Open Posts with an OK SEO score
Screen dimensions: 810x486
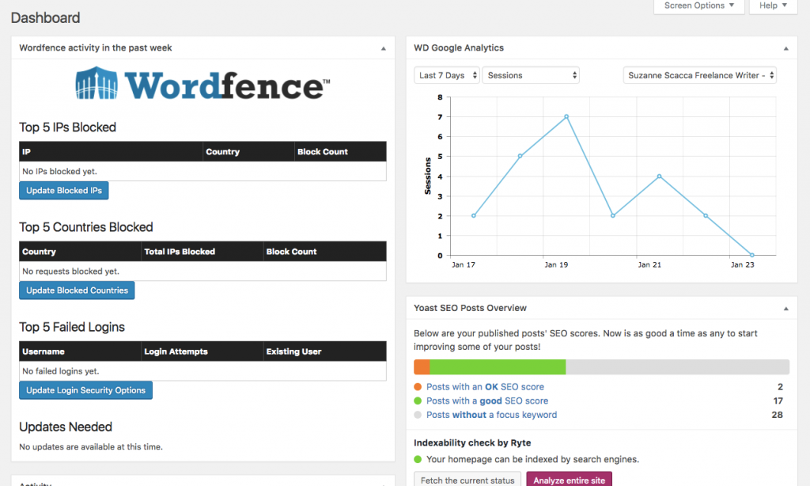click(485, 387)
